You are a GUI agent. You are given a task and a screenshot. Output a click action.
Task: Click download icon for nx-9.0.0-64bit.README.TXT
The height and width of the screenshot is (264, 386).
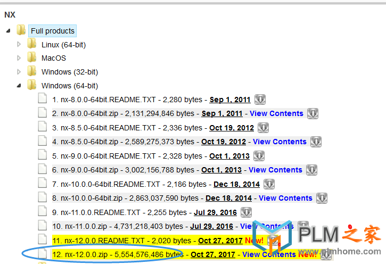click(x=259, y=156)
